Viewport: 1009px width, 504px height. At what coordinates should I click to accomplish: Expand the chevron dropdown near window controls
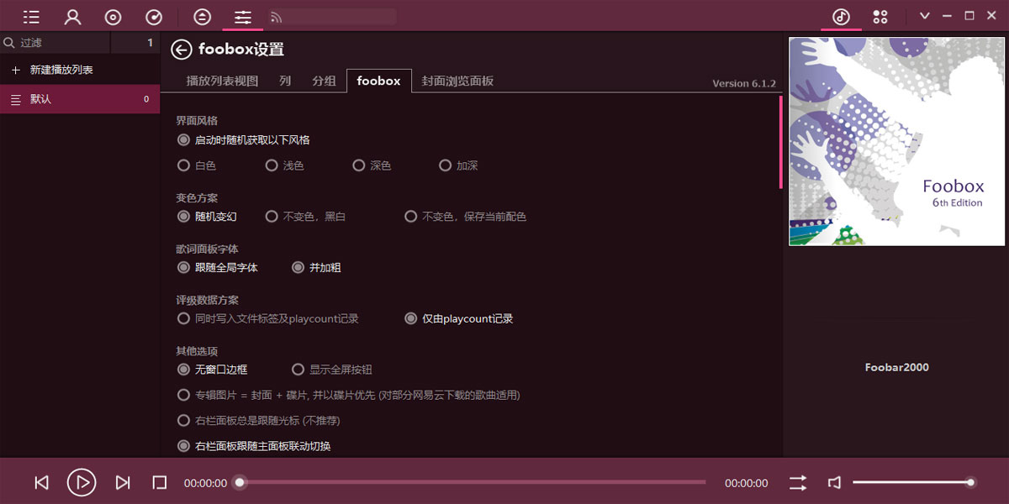(924, 15)
